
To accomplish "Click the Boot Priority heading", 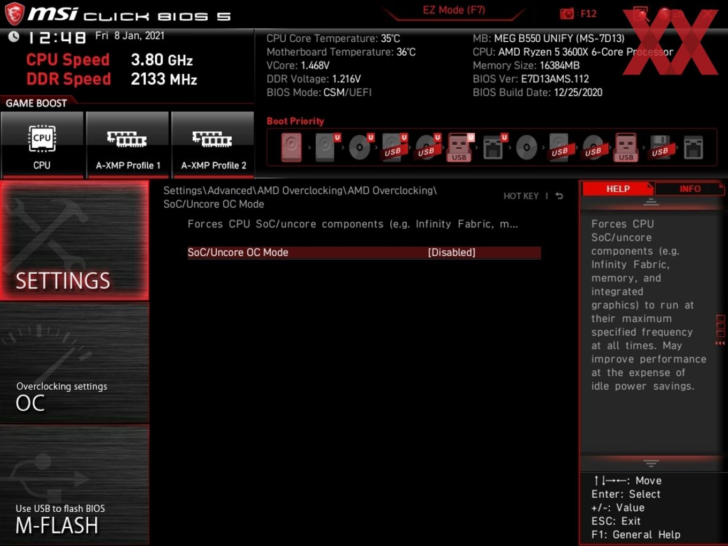I will pyautogui.click(x=295, y=121).
